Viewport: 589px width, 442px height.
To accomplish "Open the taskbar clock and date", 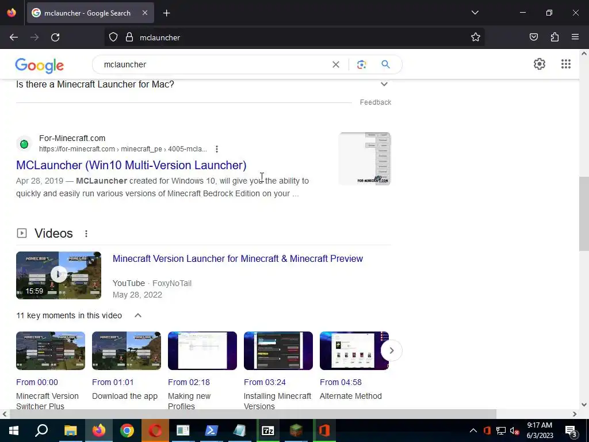I will coord(540,430).
